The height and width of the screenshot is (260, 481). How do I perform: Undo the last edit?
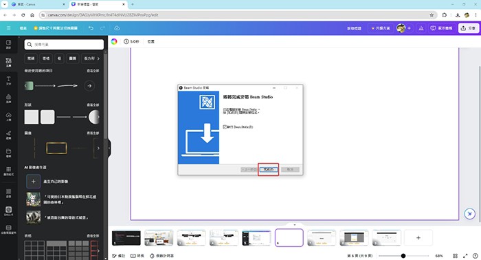click(91, 28)
